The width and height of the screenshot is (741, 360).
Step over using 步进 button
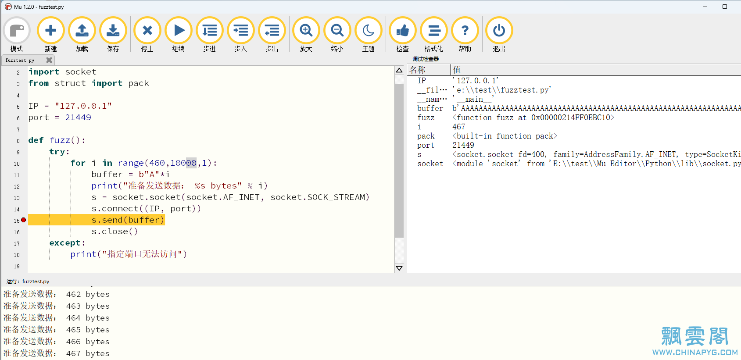click(x=210, y=34)
